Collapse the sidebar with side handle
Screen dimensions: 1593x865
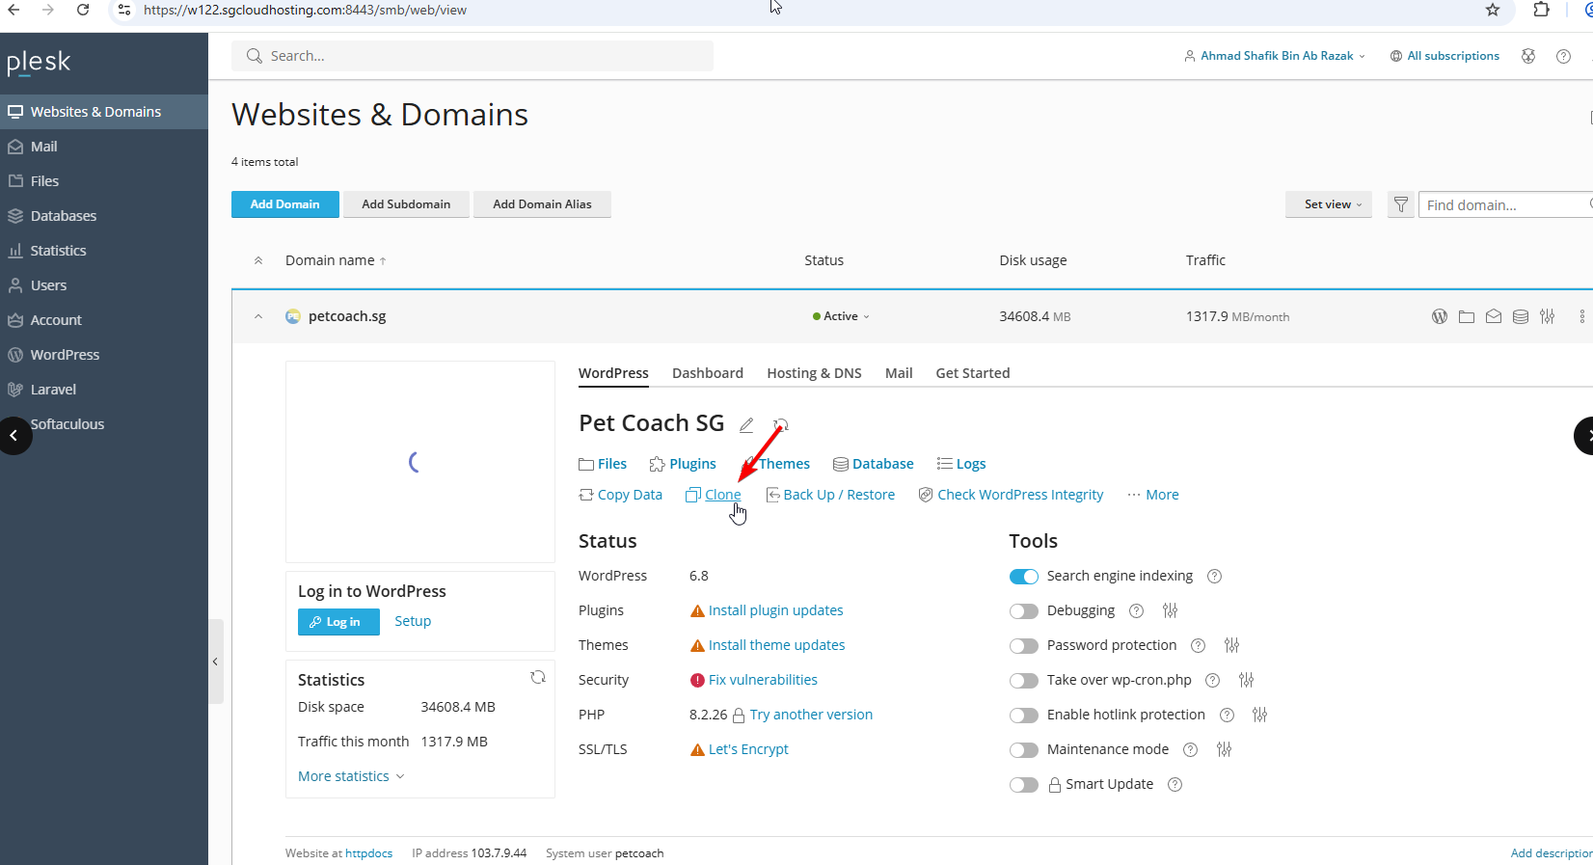tap(216, 662)
